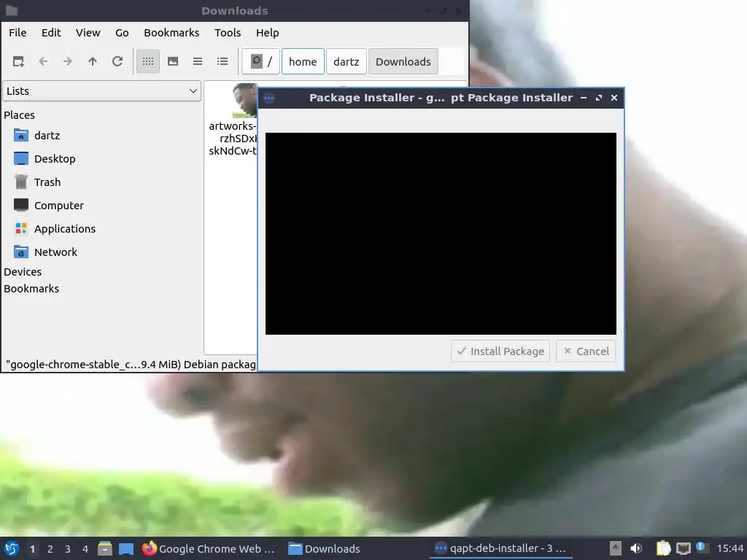
Task: Switch to compact list view
Action: pyautogui.click(x=198, y=61)
